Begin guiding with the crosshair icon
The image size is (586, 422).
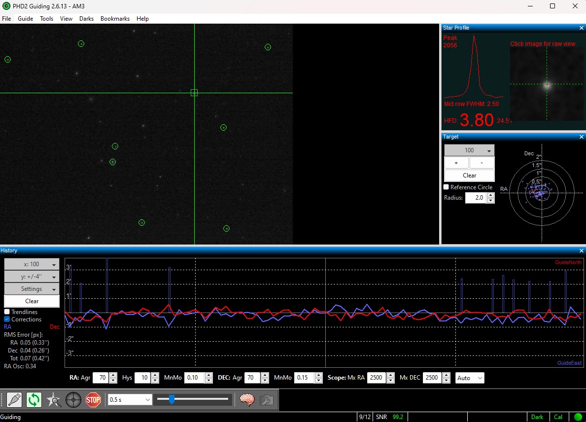73,400
